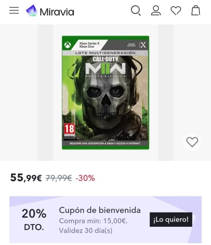
Task: Open the shopping bag cart icon
Action: [196, 11]
